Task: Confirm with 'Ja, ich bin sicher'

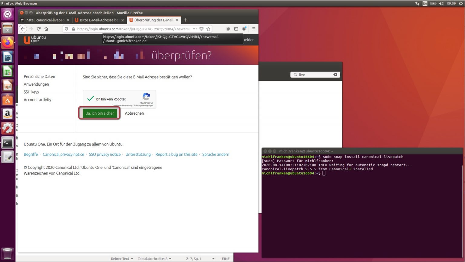Action: pyautogui.click(x=100, y=113)
